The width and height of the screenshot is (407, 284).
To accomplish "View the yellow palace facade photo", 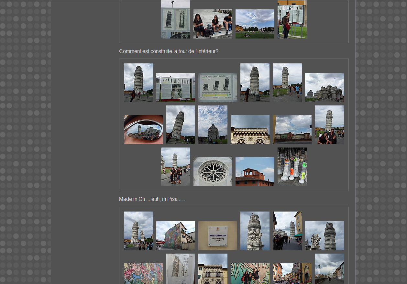I will tap(213, 269).
